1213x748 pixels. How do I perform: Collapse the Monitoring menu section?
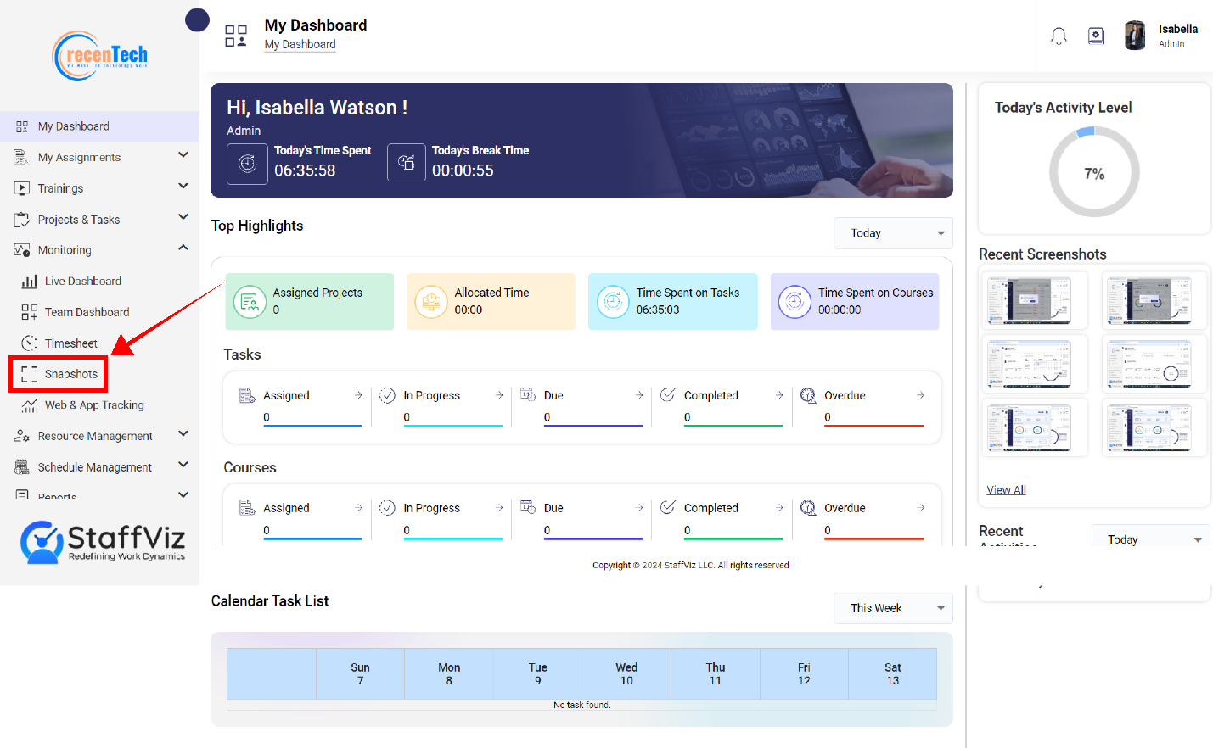click(183, 248)
